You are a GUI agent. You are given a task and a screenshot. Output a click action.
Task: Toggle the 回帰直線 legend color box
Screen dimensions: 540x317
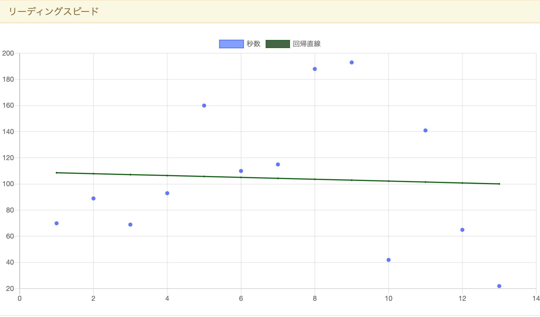coord(278,44)
